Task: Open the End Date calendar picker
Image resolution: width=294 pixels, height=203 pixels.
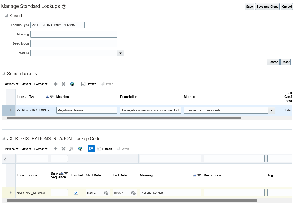Action: tap(133, 193)
